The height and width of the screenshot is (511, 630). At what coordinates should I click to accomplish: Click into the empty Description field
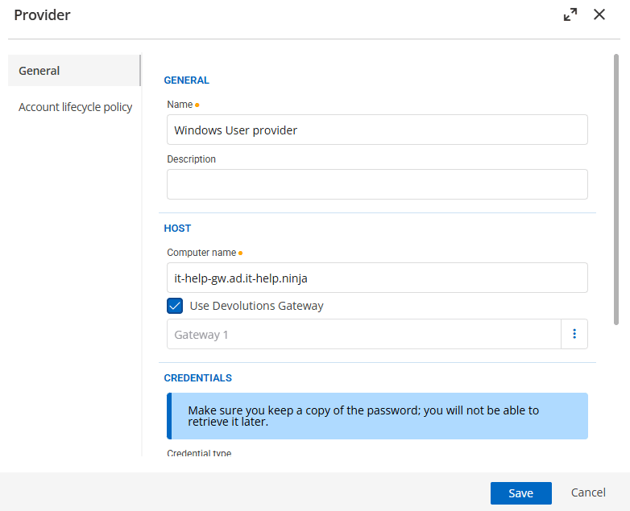pyautogui.click(x=377, y=184)
